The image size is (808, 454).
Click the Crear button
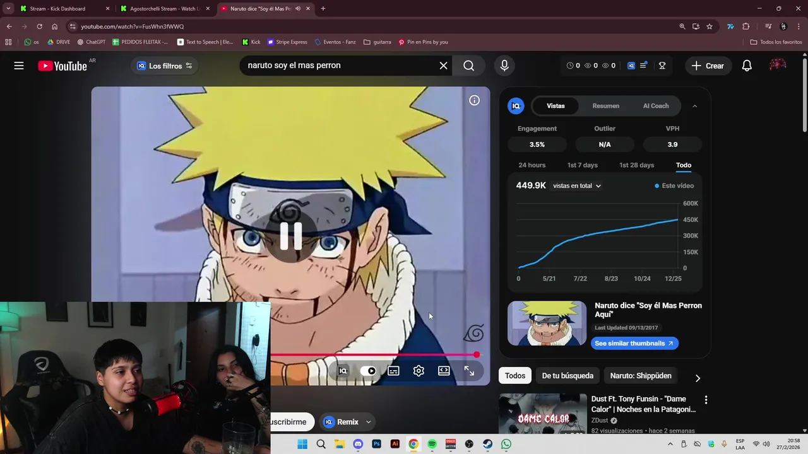coord(707,66)
